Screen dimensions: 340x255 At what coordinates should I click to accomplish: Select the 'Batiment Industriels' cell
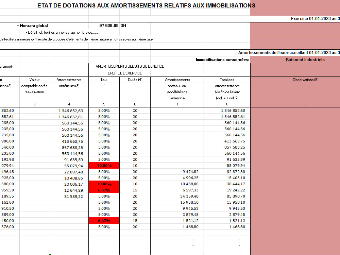pyautogui.click(x=305, y=60)
